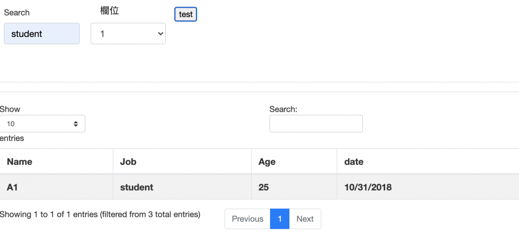Click the 欄位 label text
The height and width of the screenshot is (237, 519).
point(109,11)
